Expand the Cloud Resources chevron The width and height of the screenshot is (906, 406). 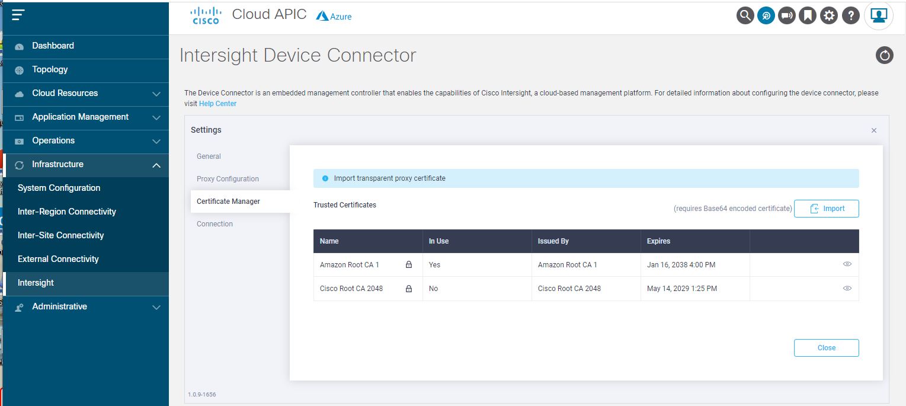point(156,94)
